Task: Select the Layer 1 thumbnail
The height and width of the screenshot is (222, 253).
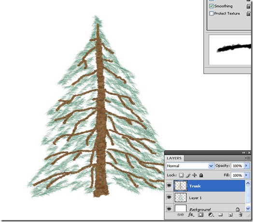Action: pyautogui.click(x=181, y=197)
